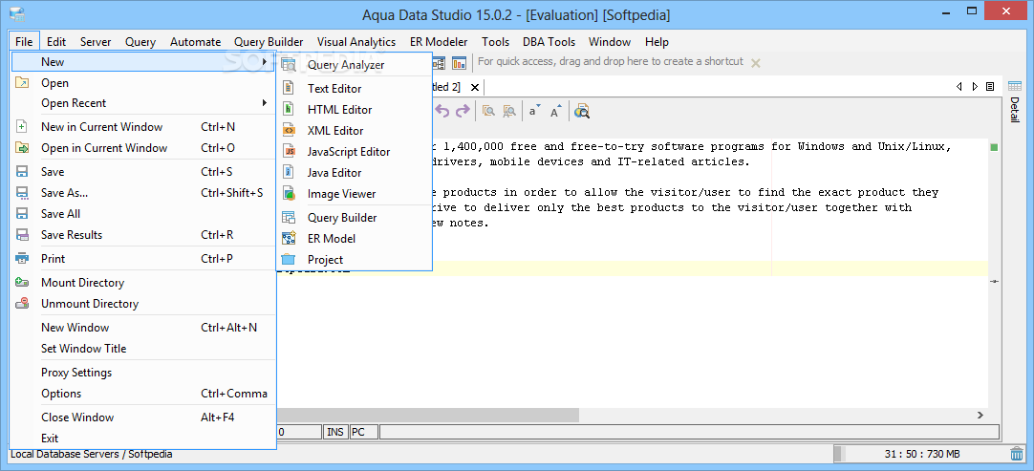Open the Automate menu
1034x471 pixels.
[195, 42]
